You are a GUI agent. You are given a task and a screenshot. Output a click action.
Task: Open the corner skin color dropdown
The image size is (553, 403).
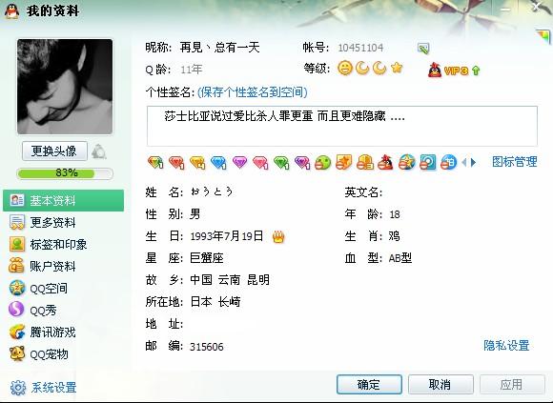point(543,36)
